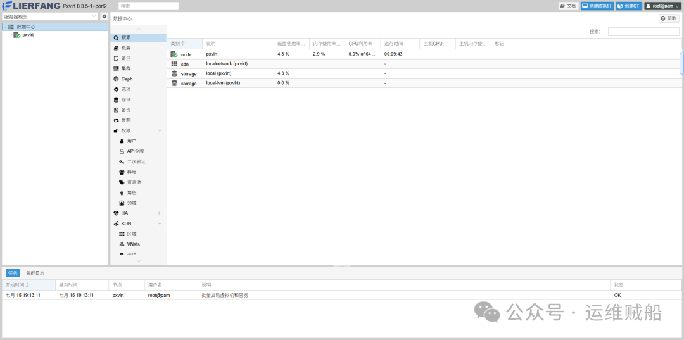
Task: Open the 搜索 menu item in datacenter panel
Action: tap(138, 38)
